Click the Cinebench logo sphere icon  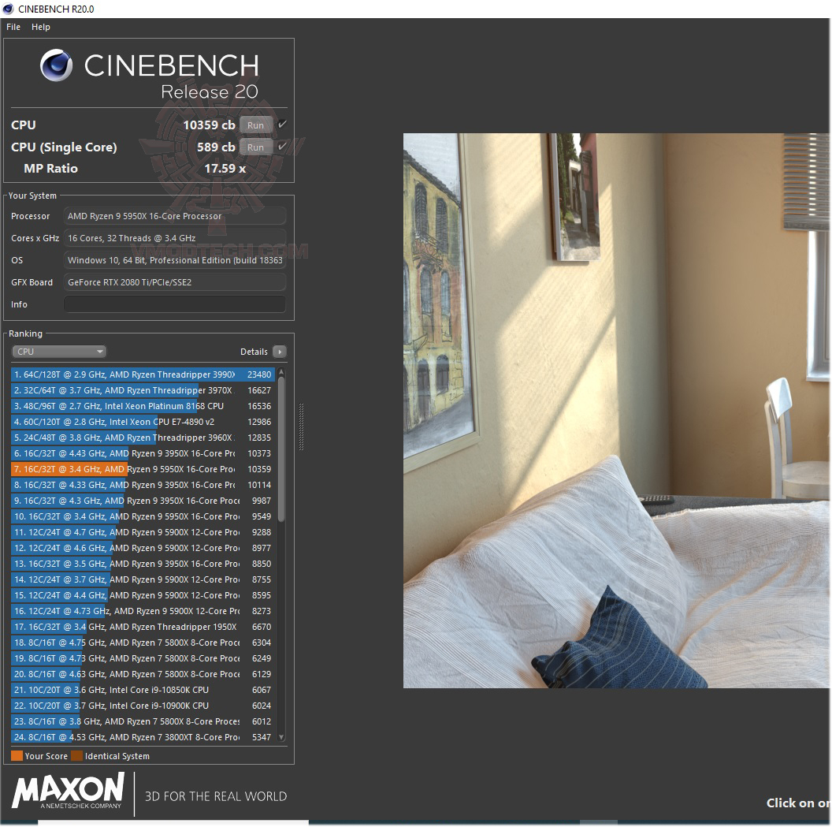(56, 65)
